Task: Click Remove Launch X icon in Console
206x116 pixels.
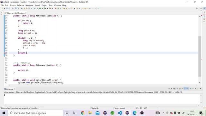Action: (x=172, y=89)
